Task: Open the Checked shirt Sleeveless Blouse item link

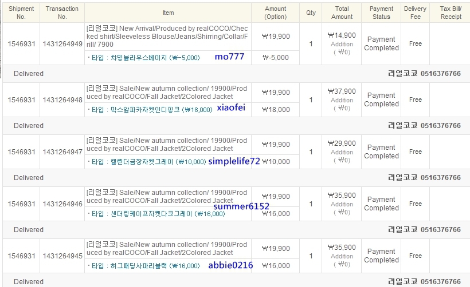Action: pyautogui.click(x=167, y=37)
